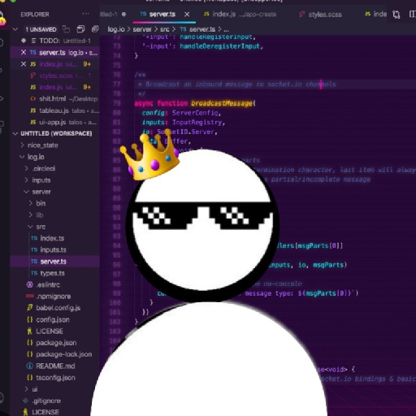Expand the nice_state folder
This screenshot has width=416, height=416.
(x=43, y=145)
